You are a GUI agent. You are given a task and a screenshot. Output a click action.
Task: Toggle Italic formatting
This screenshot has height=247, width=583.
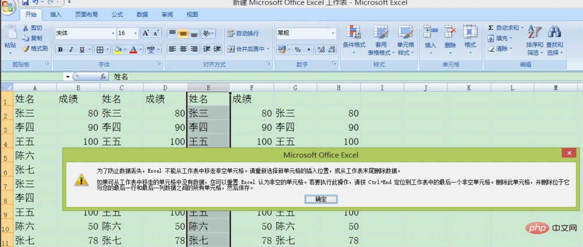[x=71, y=49]
